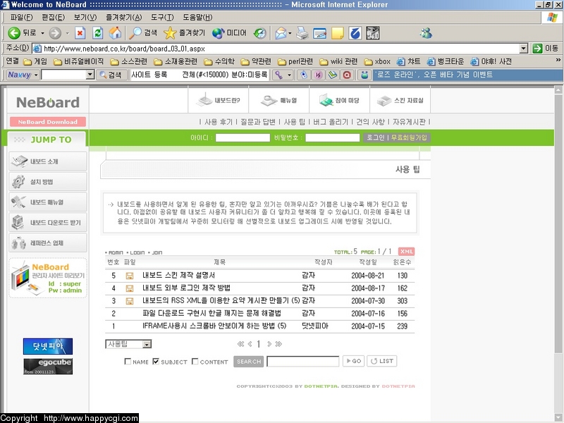
Task: Open the 스킨 자료실 top navigation tab
Action: coord(400,100)
